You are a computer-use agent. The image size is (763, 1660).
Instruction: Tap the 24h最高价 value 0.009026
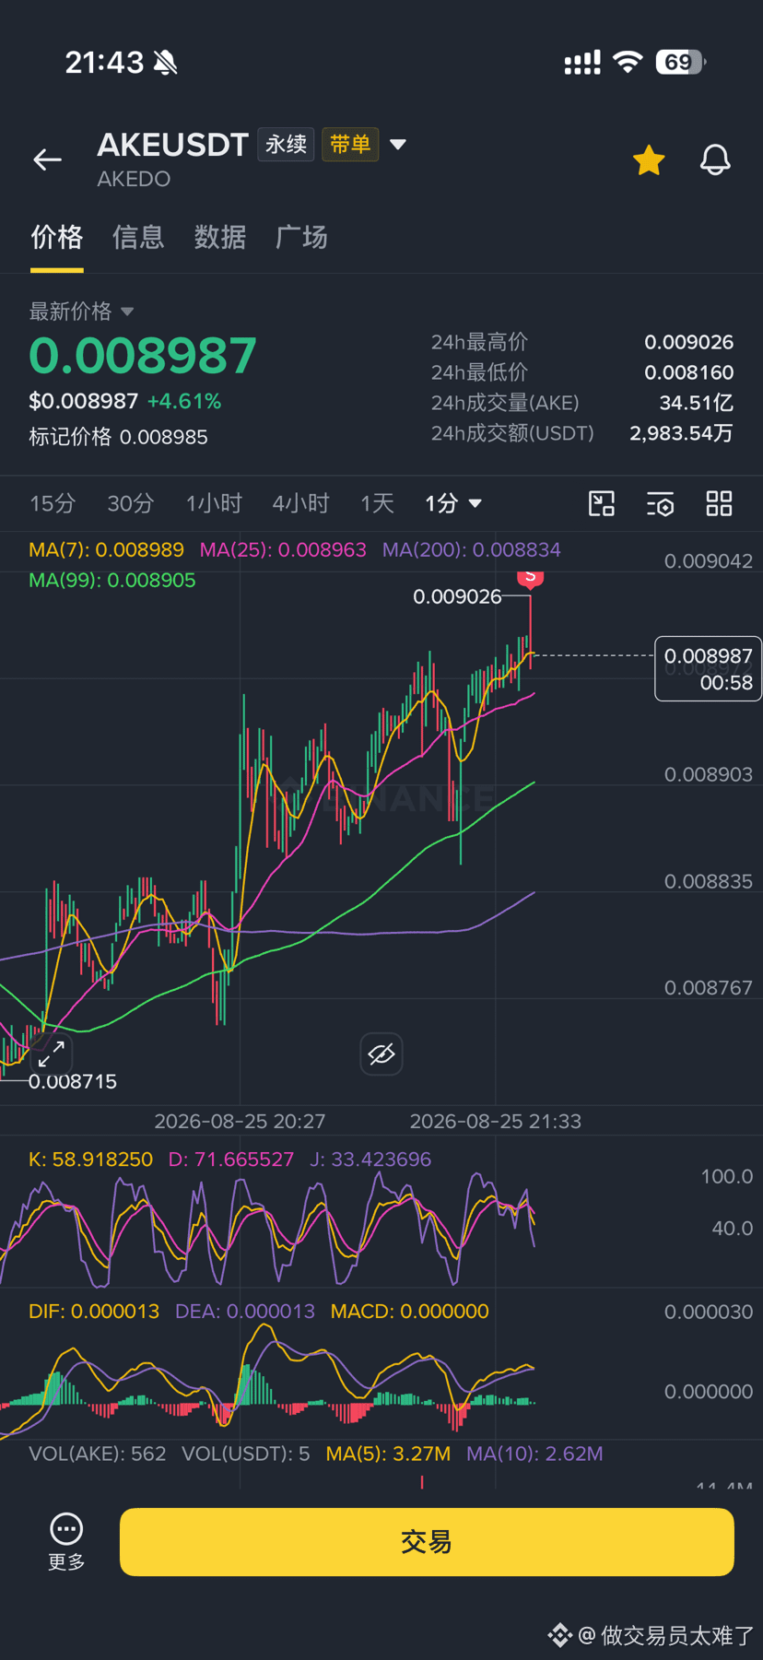(x=688, y=342)
